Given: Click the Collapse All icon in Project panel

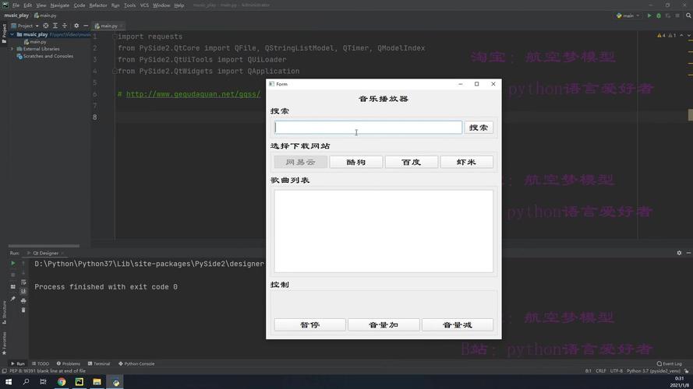Looking at the screenshot, I should coord(65,26).
